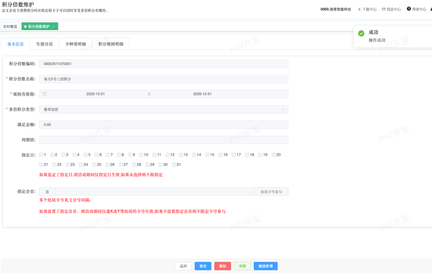This screenshot has height=275, width=432.
Task: Select the day 17 checkbox
Action: pyautogui.click(x=234, y=155)
